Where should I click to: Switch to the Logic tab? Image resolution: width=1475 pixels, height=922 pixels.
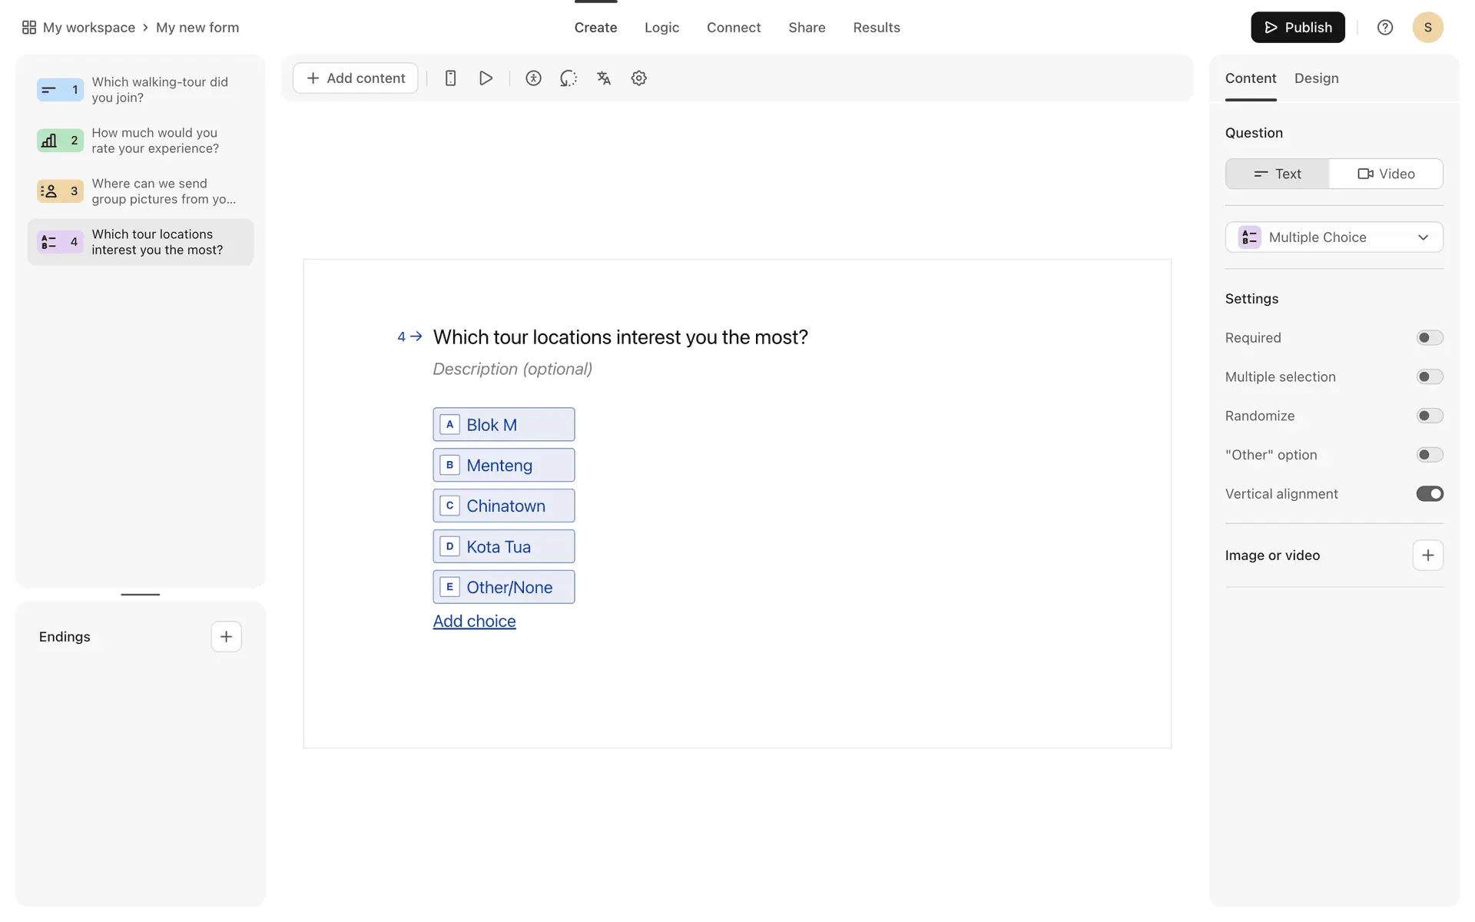point(661,28)
